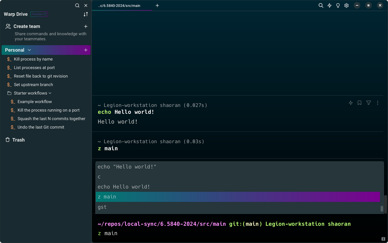Maximize the Warp window
The height and width of the screenshot is (243, 388).
(369, 5)
